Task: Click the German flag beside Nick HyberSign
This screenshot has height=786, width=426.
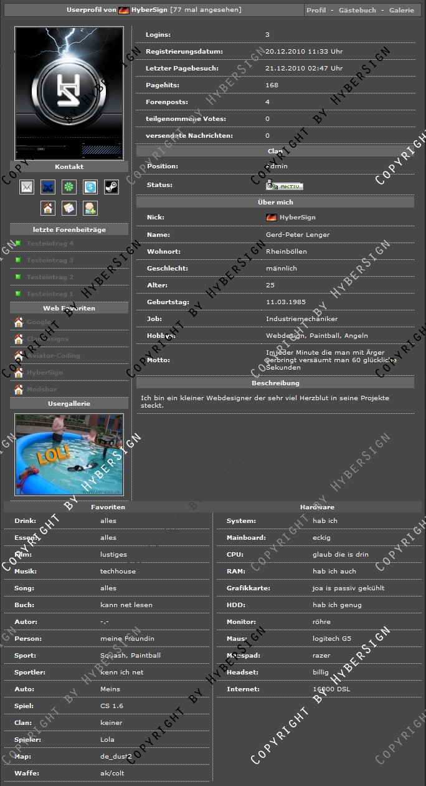Action: click(271, 218)
